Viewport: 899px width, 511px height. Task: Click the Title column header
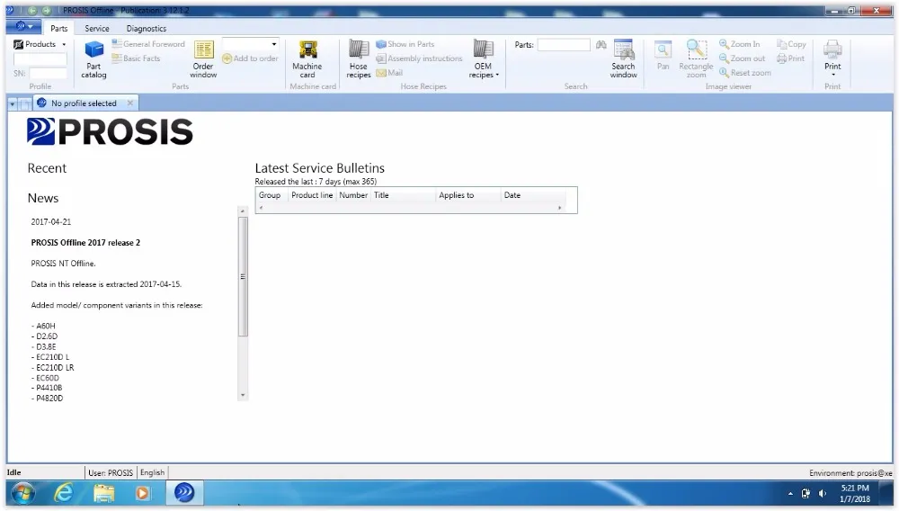point(403,195)
